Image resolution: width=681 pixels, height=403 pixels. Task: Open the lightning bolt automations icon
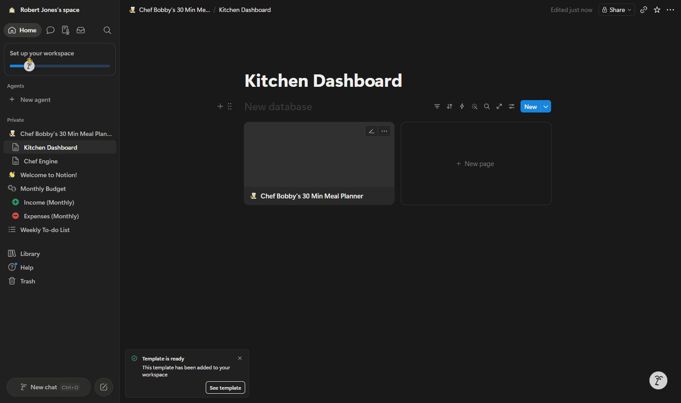pyautogui.click(x=462, y=106)
